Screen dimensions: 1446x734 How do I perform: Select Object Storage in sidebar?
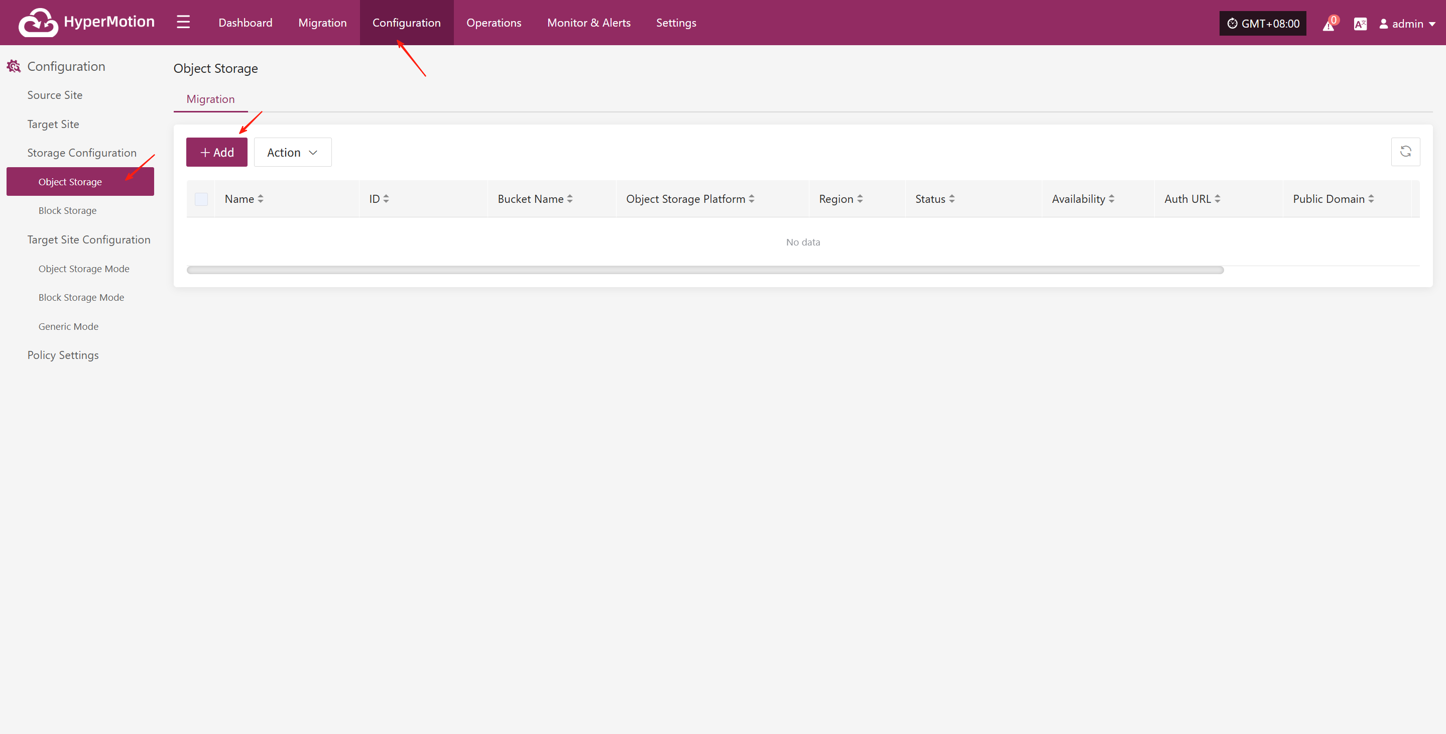point(80,181)
